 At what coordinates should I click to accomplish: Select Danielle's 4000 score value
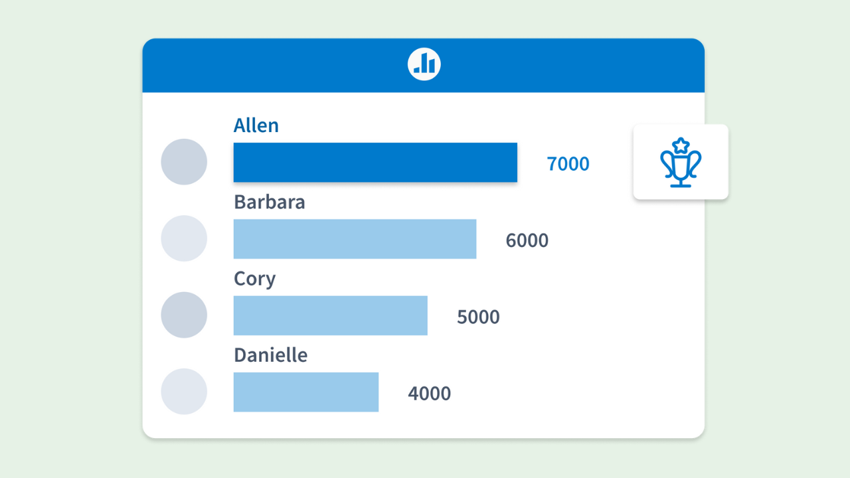pos(429,394)
